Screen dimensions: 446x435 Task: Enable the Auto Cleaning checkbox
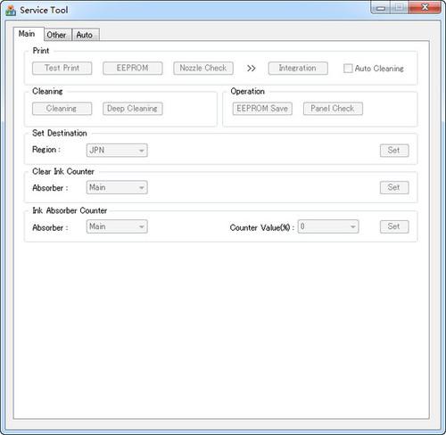348,69
